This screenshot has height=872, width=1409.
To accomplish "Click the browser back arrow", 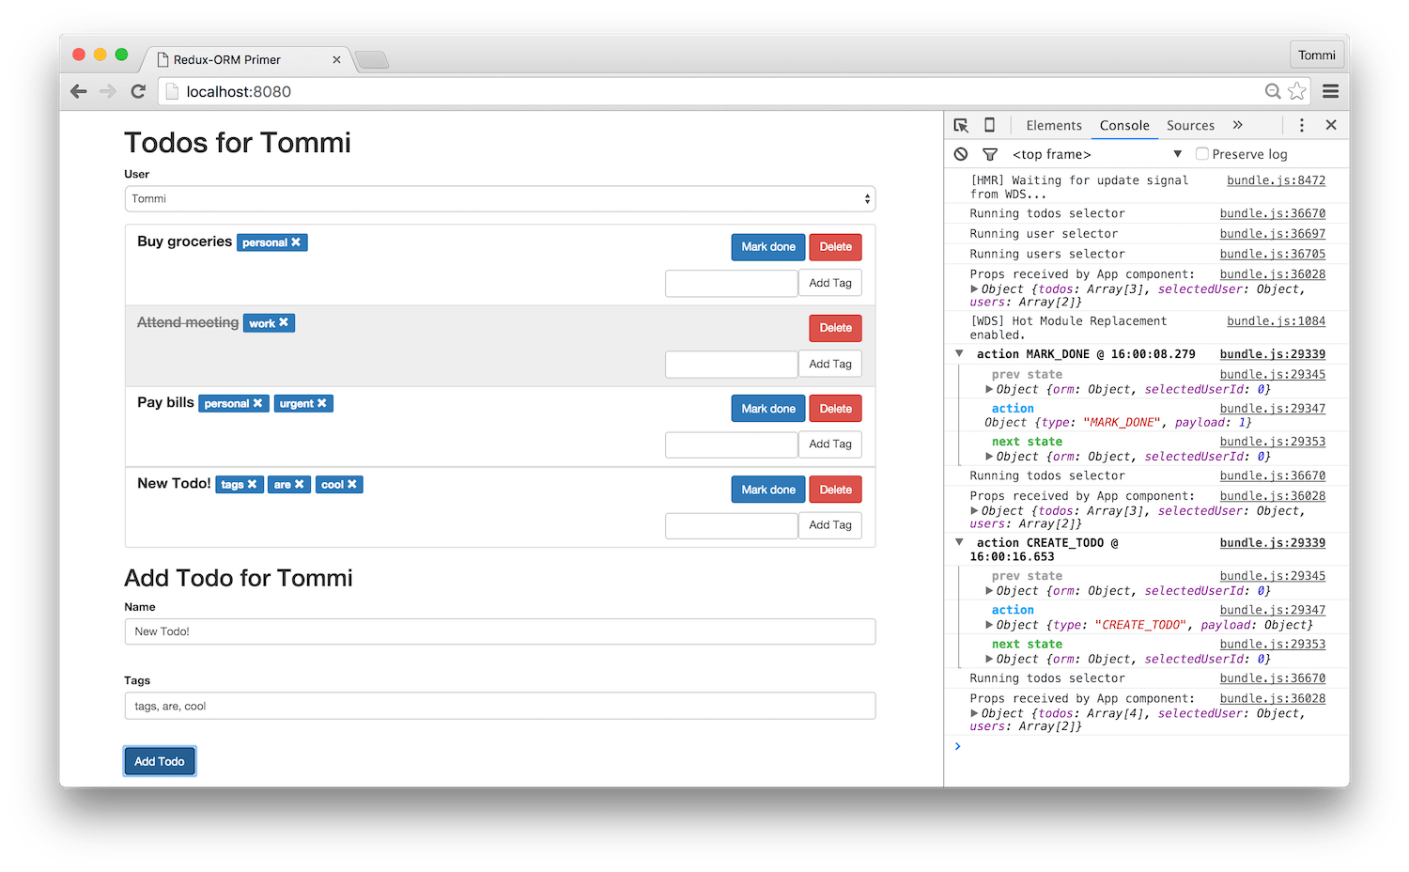I will click(78, 91).
